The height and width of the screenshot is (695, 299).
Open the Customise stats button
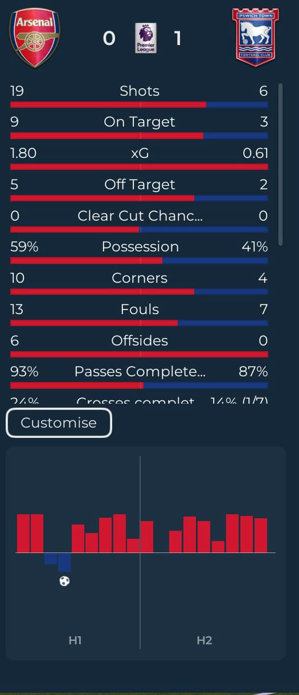[x=59, y=423]
